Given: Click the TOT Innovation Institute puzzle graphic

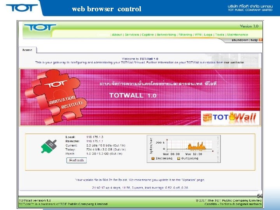Looking at the screenshot, I should pos(56,97).
